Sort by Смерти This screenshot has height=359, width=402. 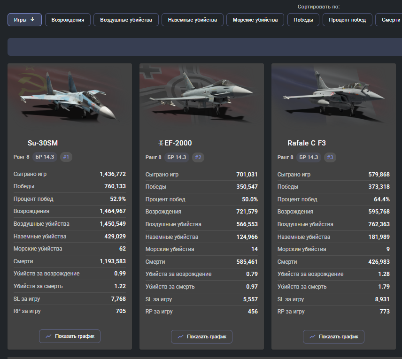389,20
